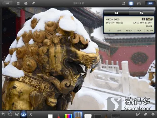
Task: Select the Brushes tool
Action: point(24,114)
